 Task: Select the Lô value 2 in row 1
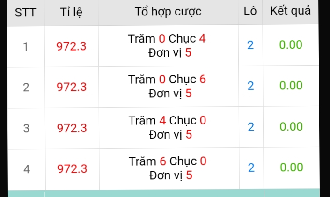point(250,45)
